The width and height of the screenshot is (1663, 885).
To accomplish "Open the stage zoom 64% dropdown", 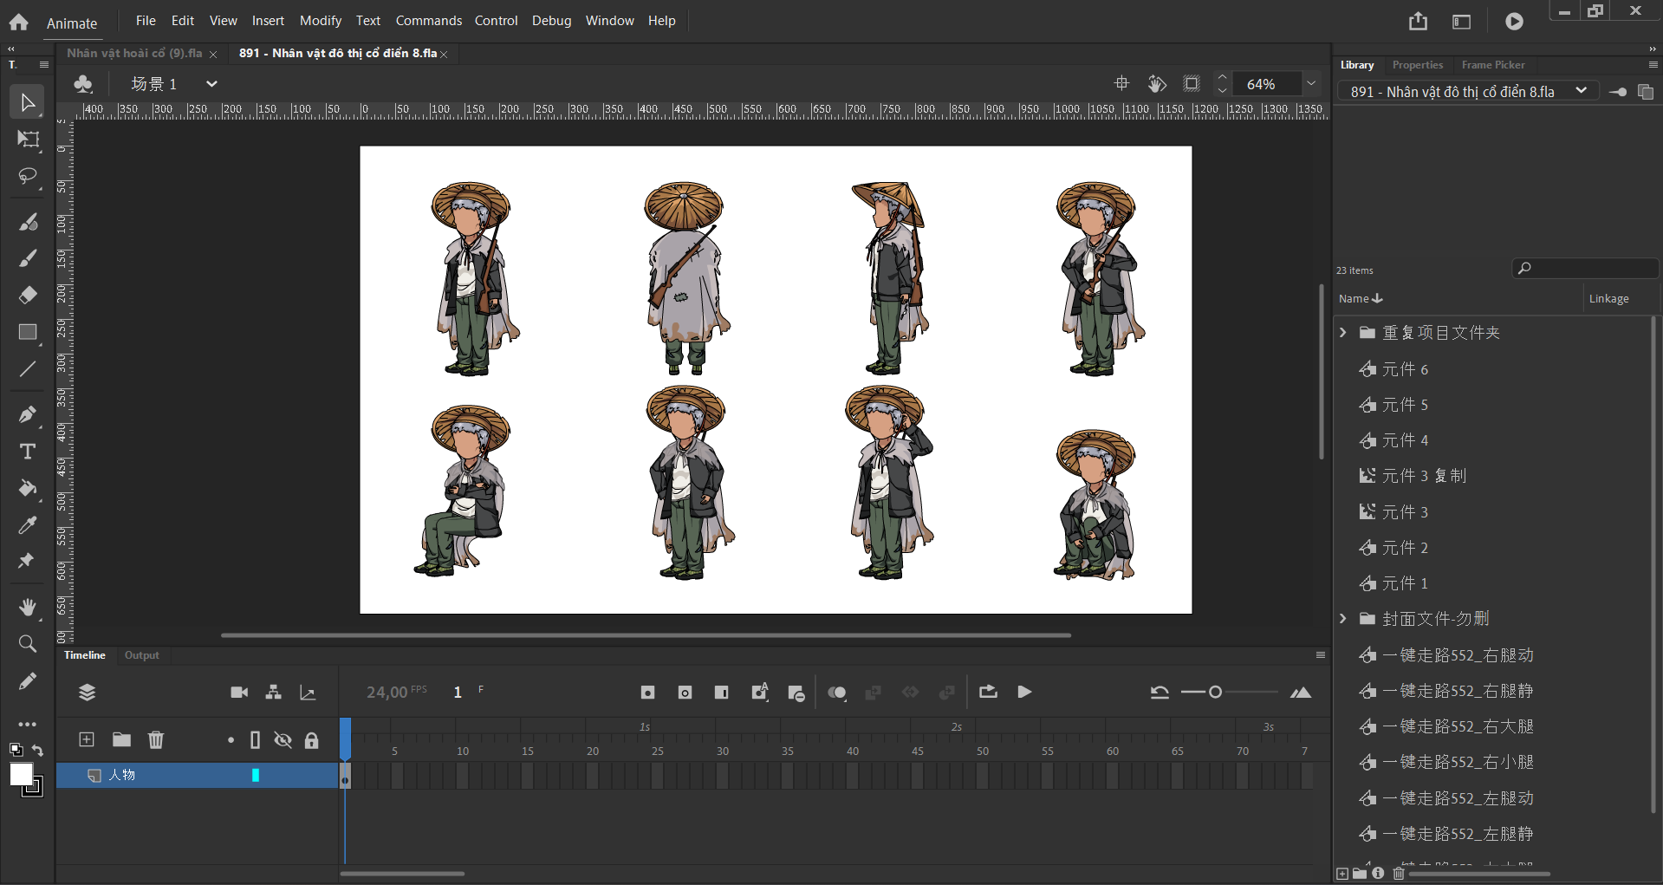I will [x=1311, y=84].
